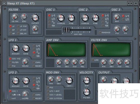The image size is (140, 104).
Task: Click the LFO 1 DELAY knob
Action: [25, 62]
